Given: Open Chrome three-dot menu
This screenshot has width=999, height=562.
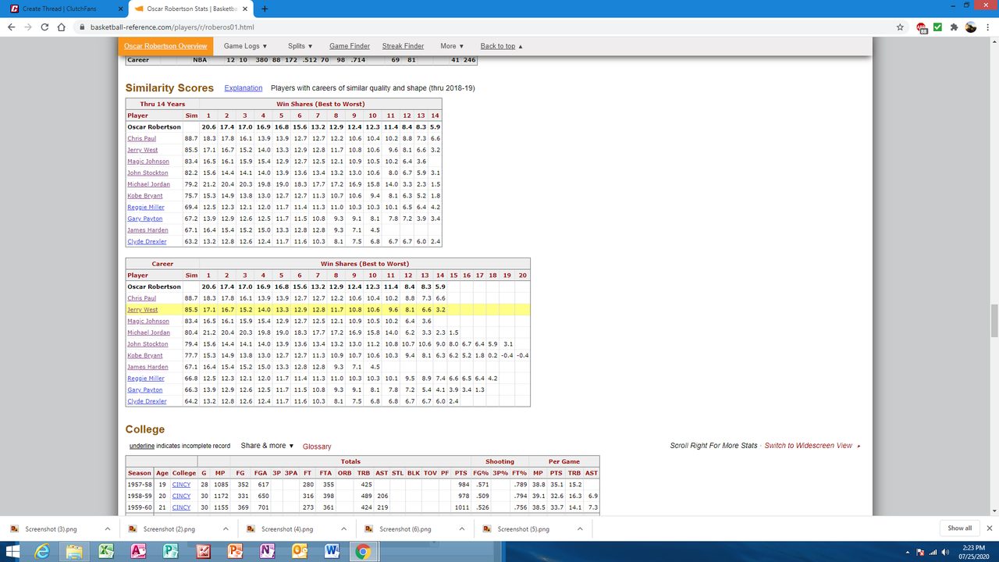Looking at the screenshot, I should point(987,27).
